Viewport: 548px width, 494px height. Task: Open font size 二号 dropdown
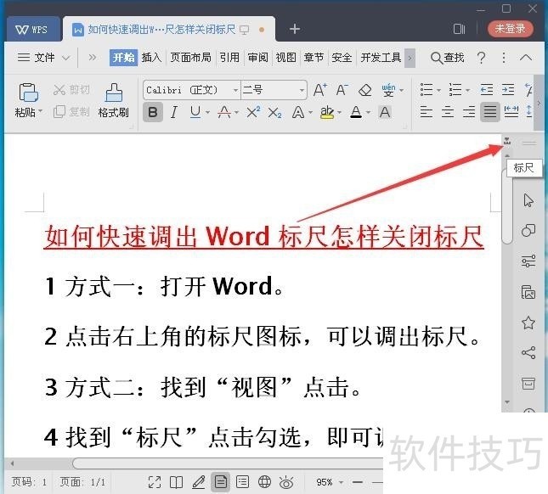(x=302, y=91)
